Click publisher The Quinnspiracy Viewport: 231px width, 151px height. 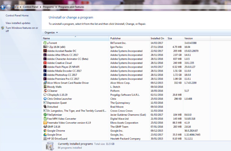[x=120, y=102]
